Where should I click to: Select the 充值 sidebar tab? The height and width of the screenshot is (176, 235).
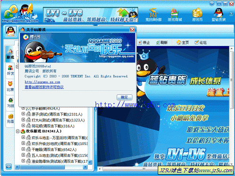(10, 119)
